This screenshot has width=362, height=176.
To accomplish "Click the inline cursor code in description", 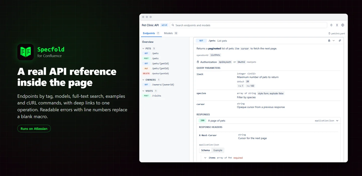I will click(245, 48).
